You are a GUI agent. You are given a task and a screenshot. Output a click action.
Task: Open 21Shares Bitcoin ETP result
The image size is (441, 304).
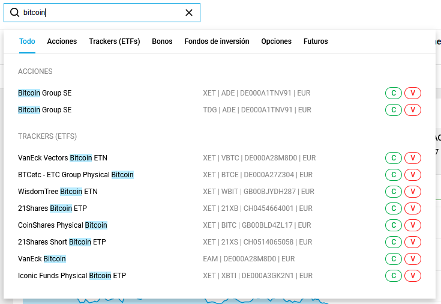tap(52, 208)
